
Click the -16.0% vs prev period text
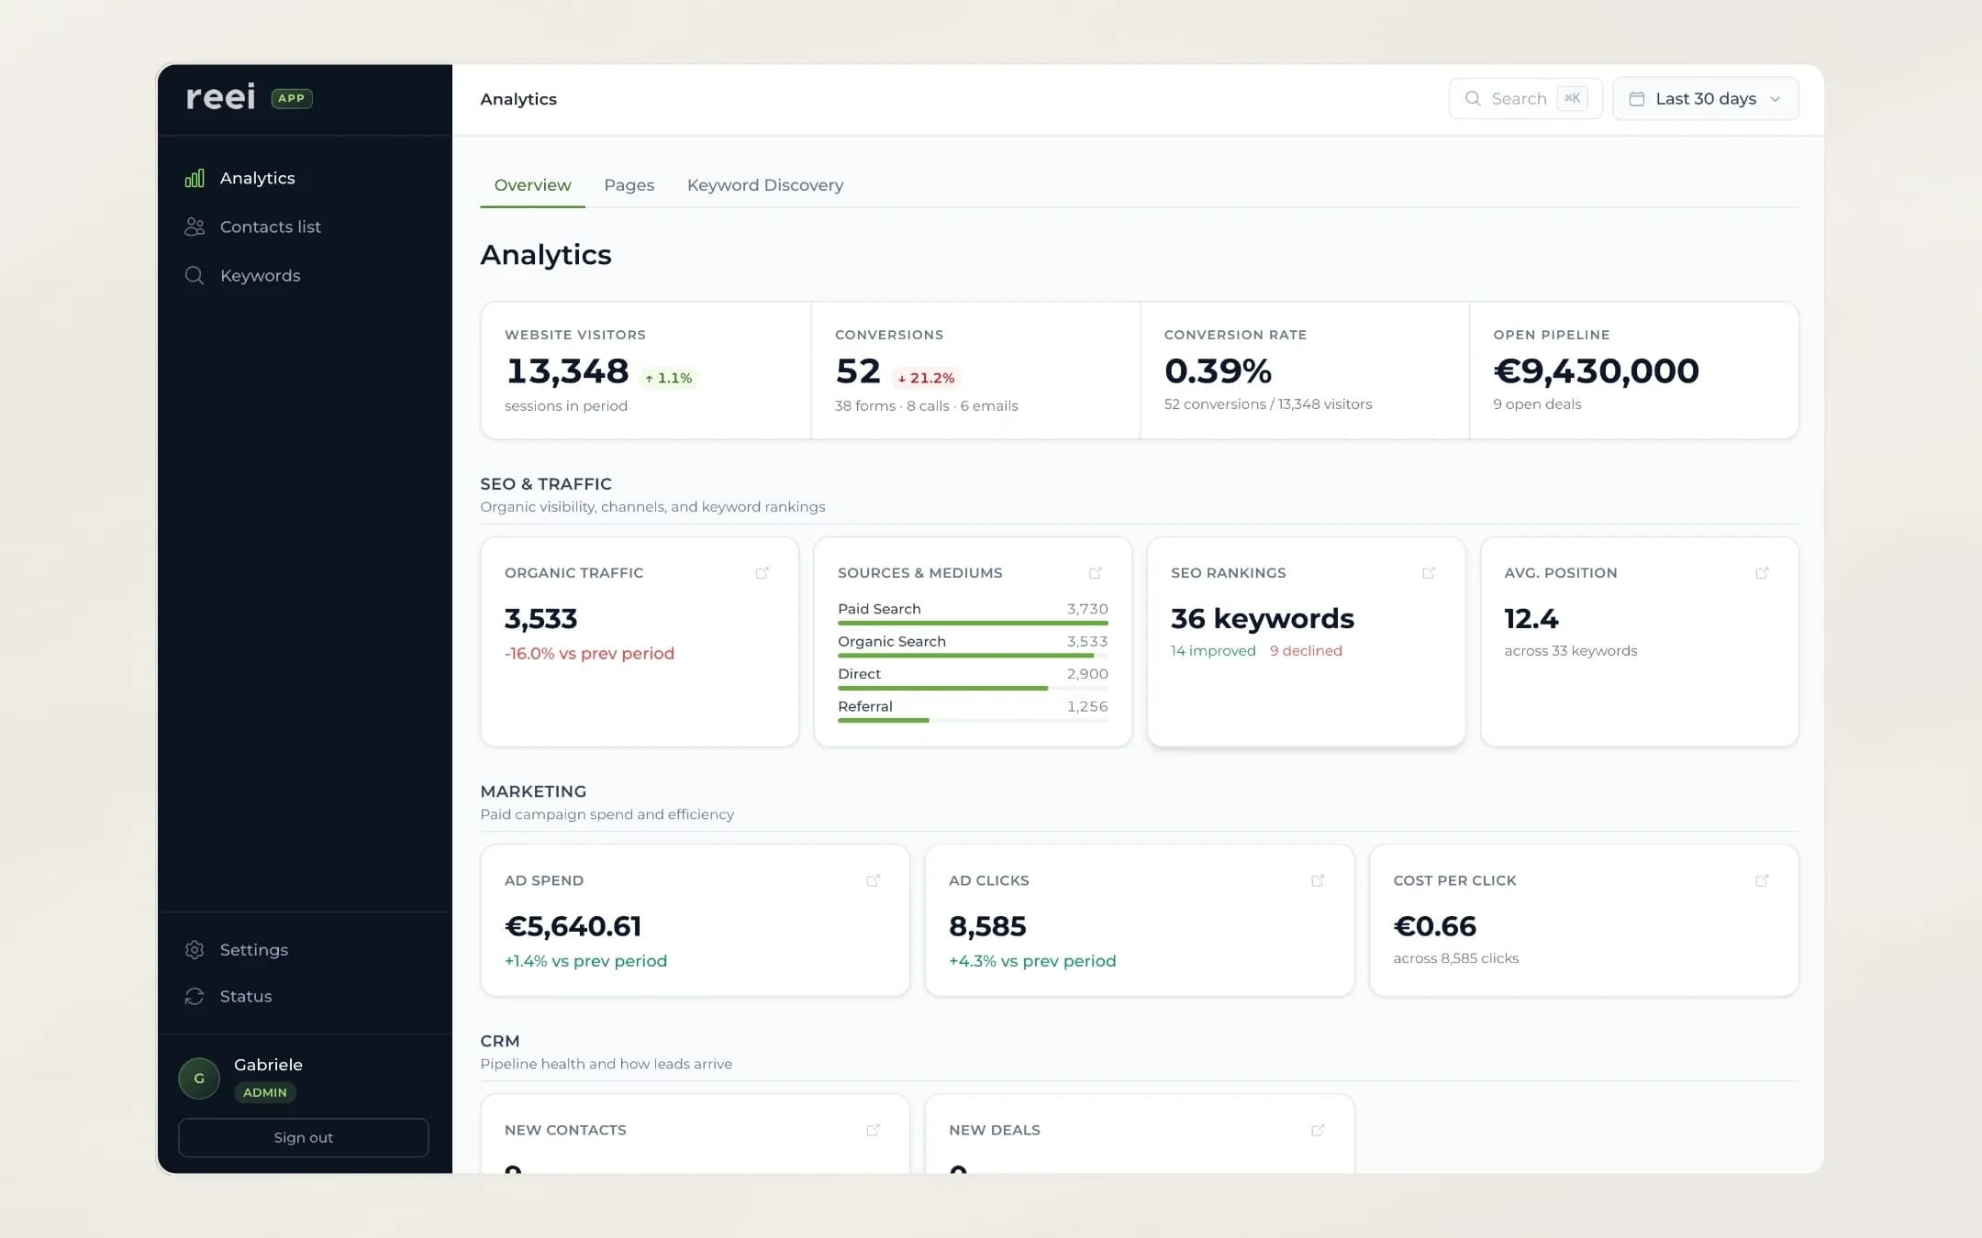(x=589, y=654)
